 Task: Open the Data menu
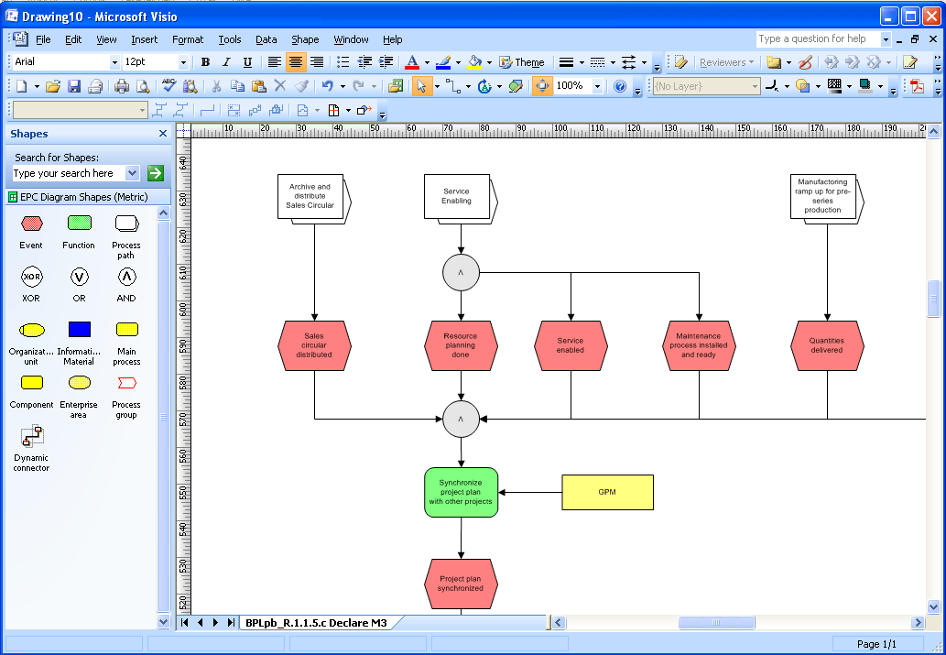point(266,39)
